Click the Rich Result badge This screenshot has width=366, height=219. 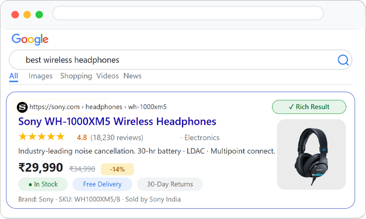pos(309,107)
